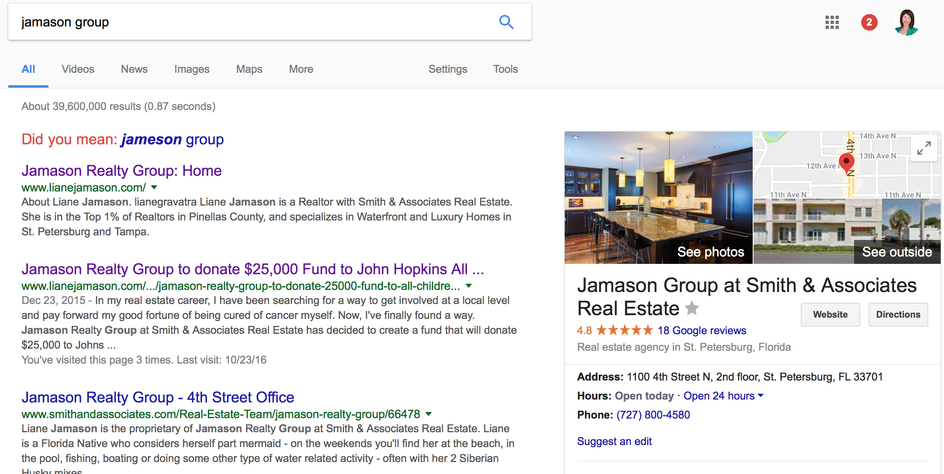Image resolution: width=944 pixels, height=474 pixels.
Task: Click the red map location pin
Action: (846, 162)
